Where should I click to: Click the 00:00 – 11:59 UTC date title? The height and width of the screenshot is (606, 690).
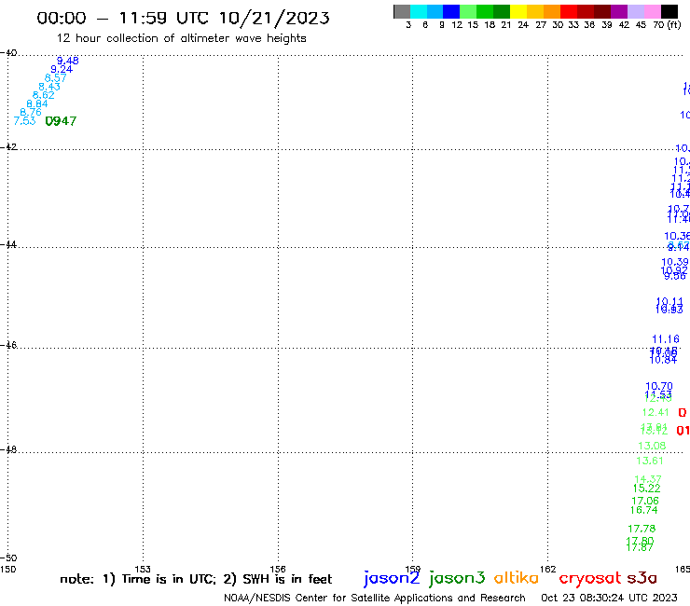[x=183, y=18]
